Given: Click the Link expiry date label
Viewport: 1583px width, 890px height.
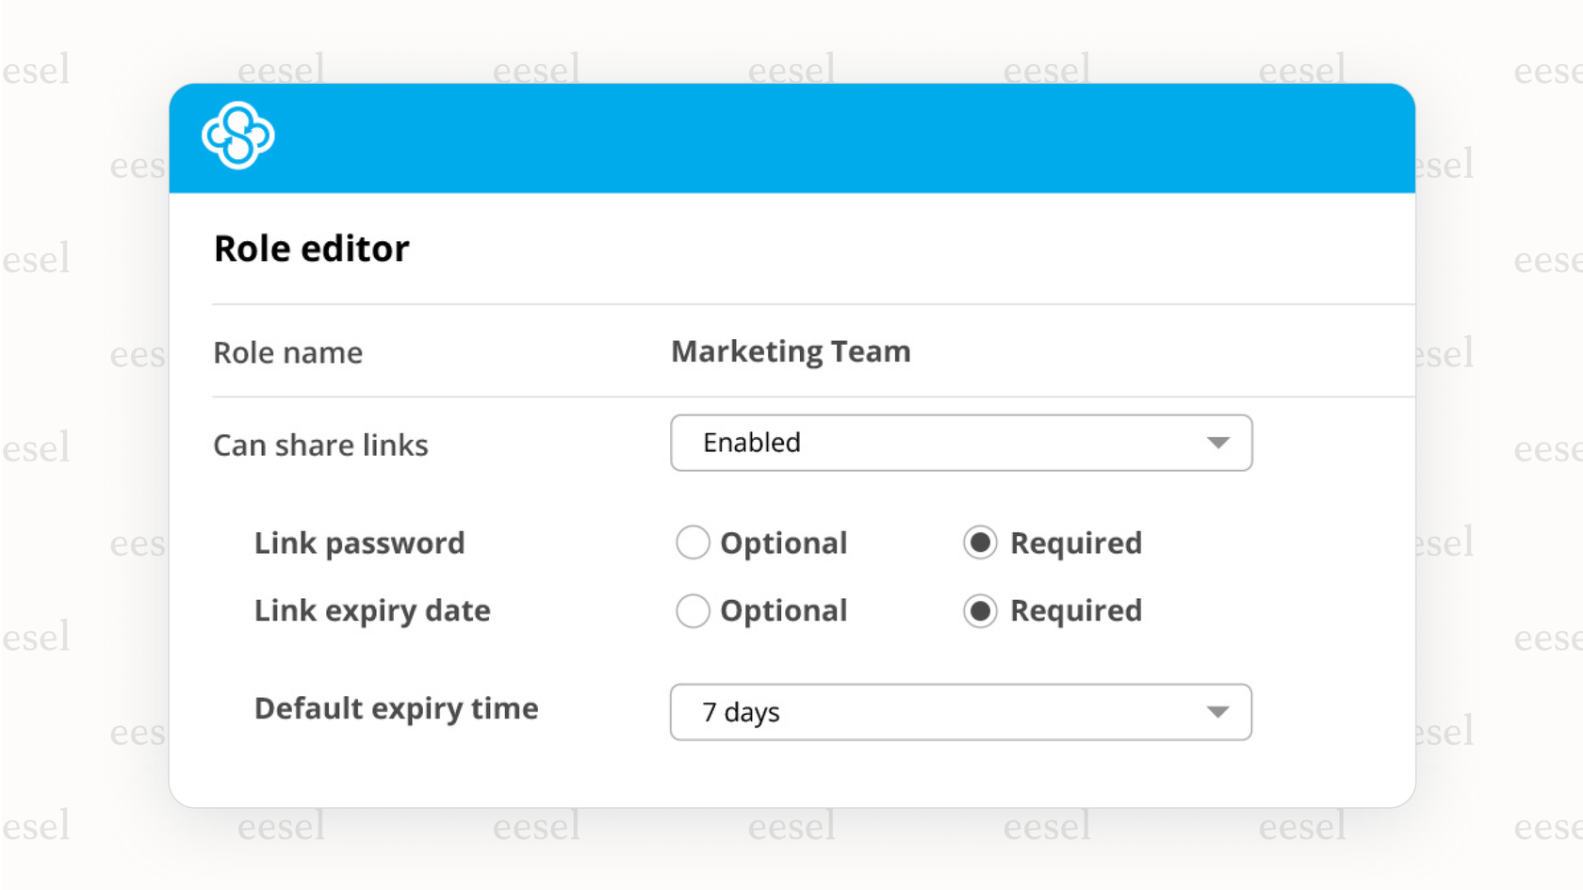Looking at the screenshot, I should click(372, 611).
